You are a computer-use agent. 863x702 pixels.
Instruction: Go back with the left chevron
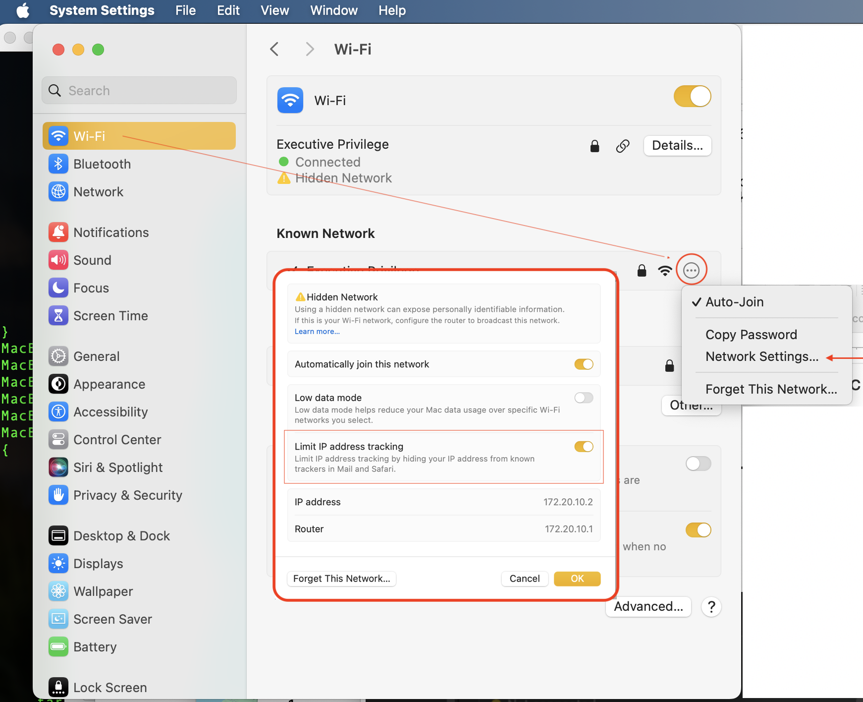pos(274,49)
